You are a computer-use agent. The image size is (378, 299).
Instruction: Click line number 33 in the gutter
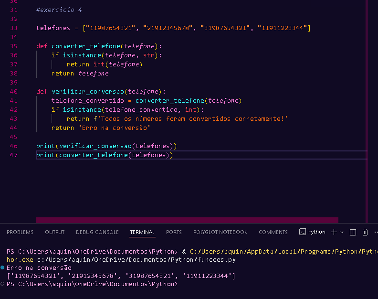[14, 28]
